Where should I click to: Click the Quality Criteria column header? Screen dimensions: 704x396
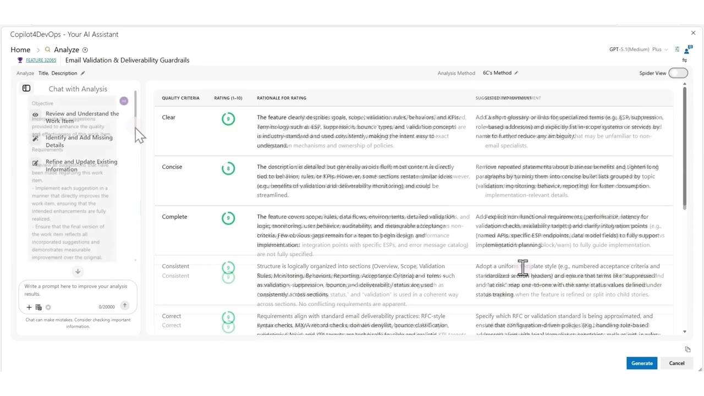180,98
